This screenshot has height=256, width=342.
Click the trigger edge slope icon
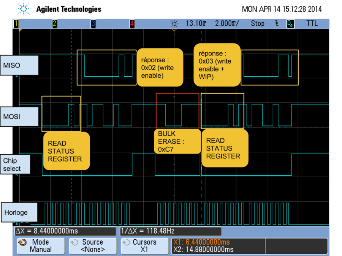click(277, 24)
